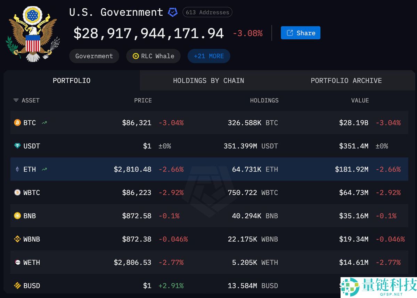Viewport: 417px width, 298px height.
Task: Expand the +21 MORE tag list
Action: click(x=208, y=56)
